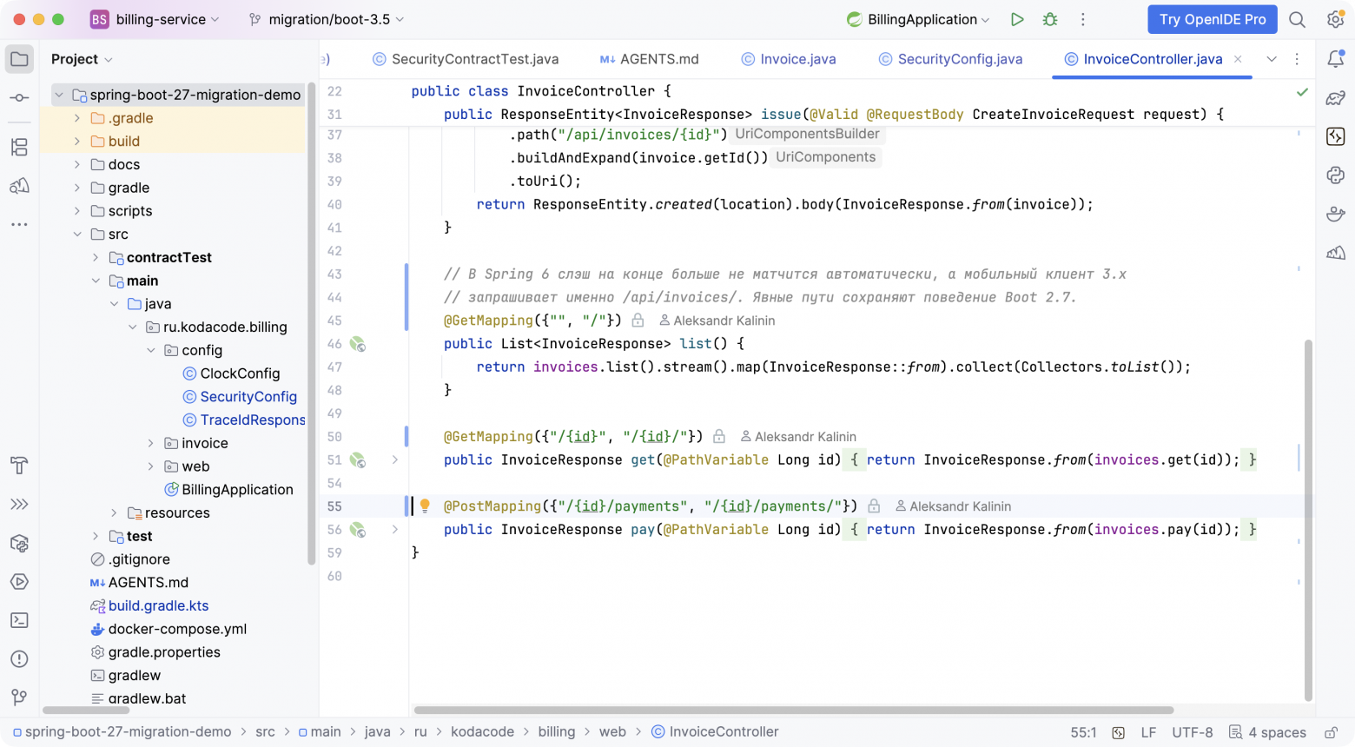Show more tool windows ellipsis
The height and width of the screenshot is (747, 1355).
pyautogui.click(x=19, y=224)
